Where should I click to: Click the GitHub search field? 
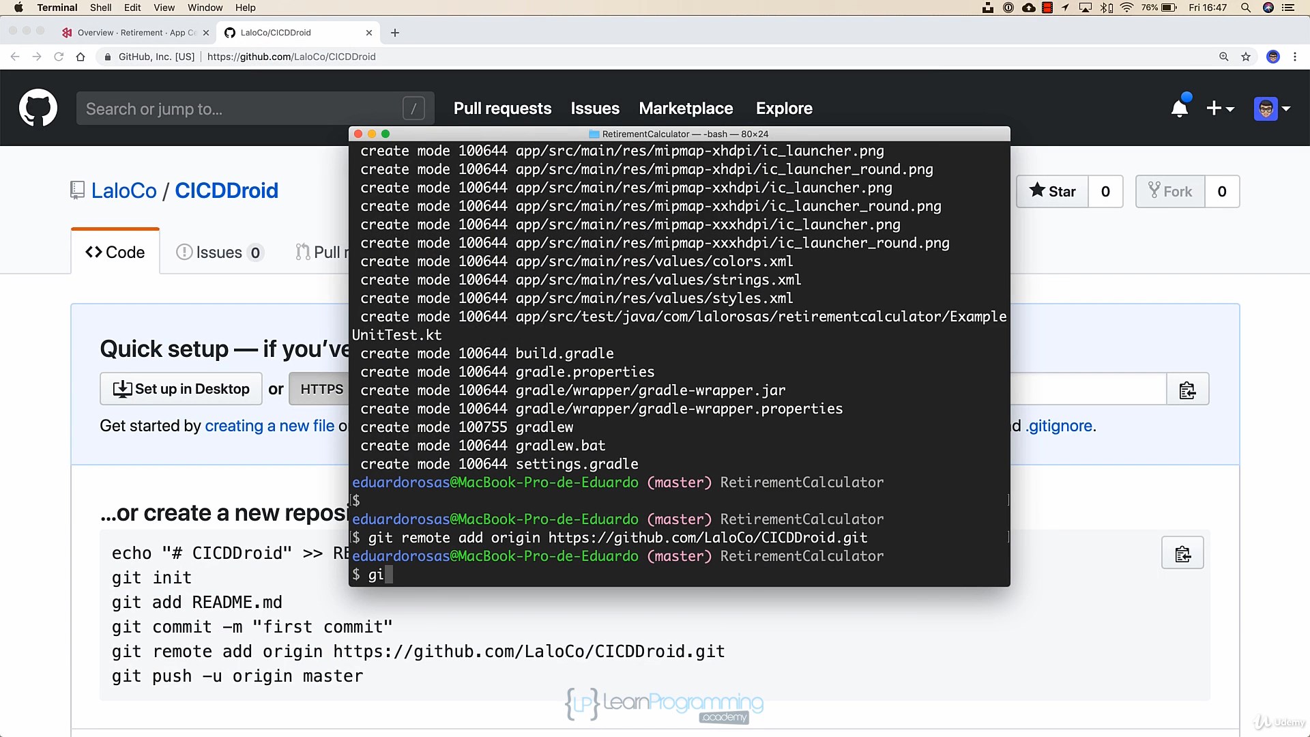255,109
